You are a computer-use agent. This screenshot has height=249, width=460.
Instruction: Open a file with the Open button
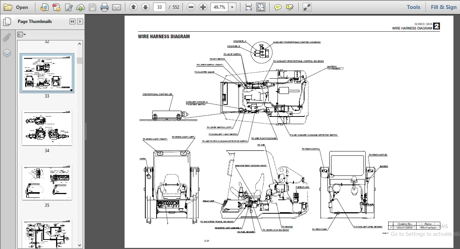pyautogui.click(x=16, y=7)
